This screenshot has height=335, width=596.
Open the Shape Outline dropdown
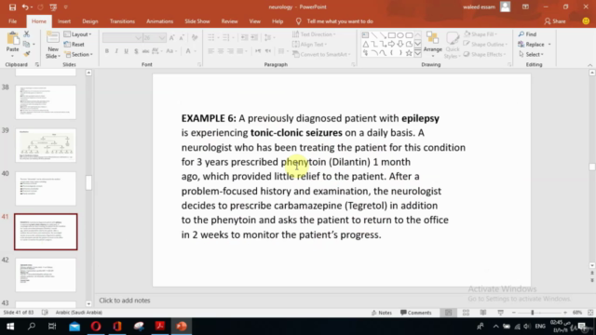485,45
